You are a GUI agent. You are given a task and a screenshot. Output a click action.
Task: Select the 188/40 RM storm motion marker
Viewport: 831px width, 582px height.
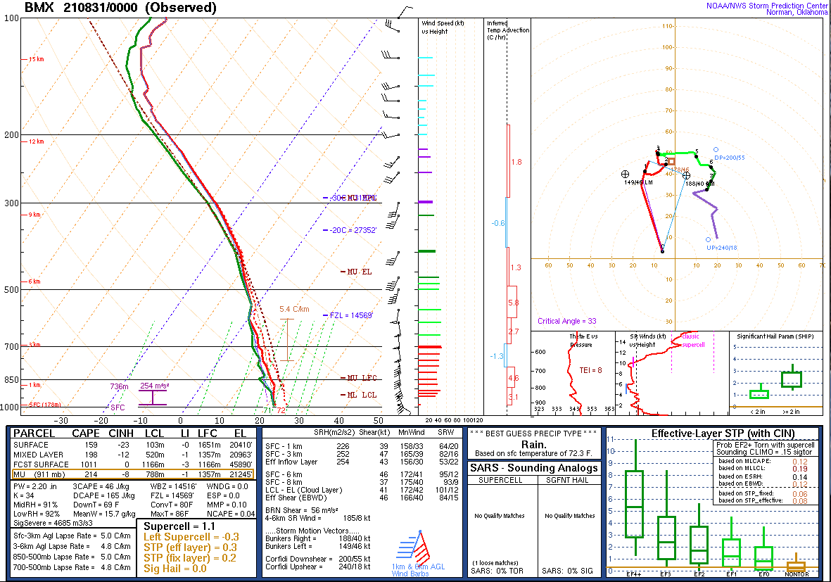(687, 175)
